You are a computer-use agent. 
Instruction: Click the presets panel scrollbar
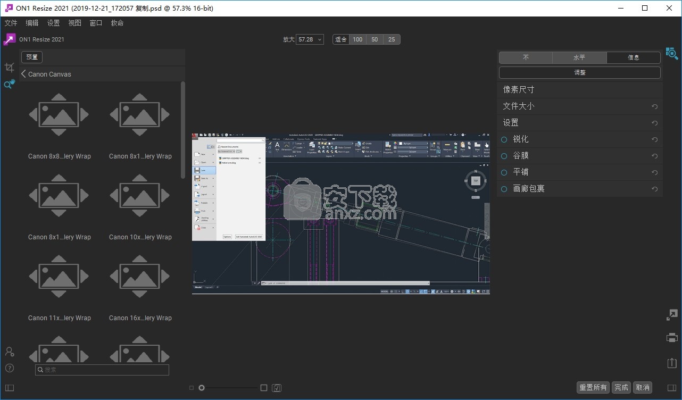(x=183, y=129)
